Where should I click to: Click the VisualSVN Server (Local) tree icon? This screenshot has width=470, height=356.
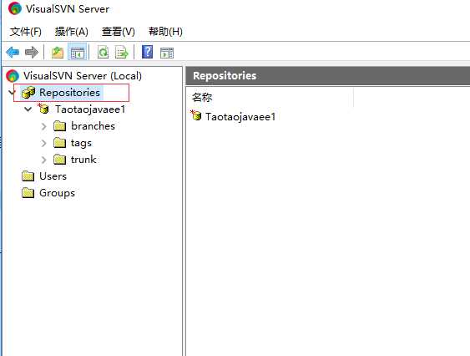(x=13, y=76)
